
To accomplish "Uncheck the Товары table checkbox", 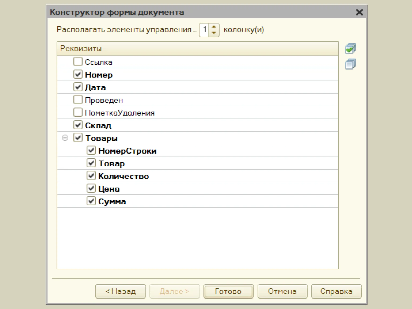I will point(78,138).
